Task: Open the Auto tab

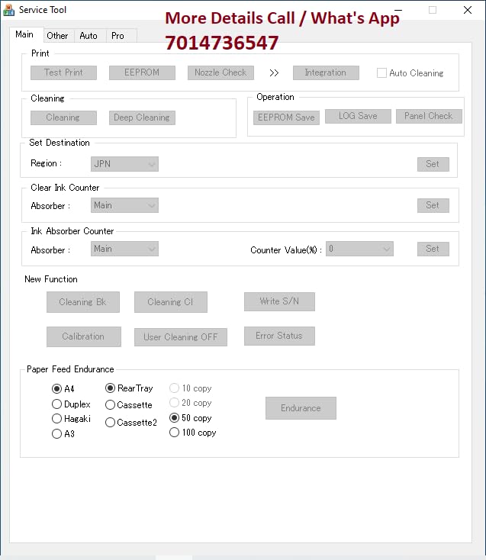Action: coord(89,36)
